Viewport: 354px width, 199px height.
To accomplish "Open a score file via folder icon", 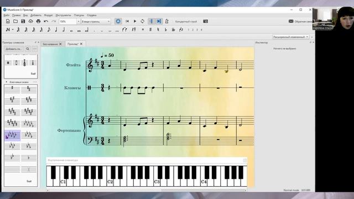I will pos(15,22).
